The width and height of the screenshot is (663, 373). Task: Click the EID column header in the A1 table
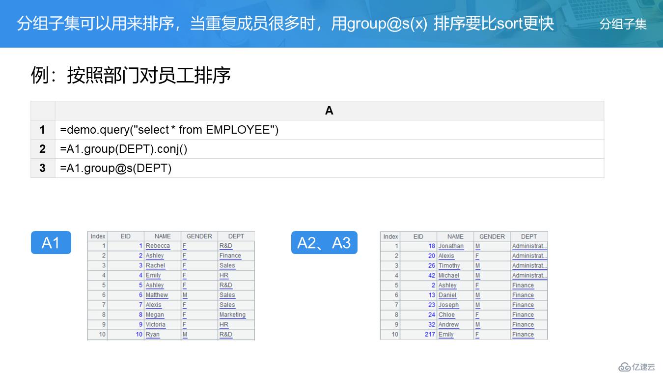tap(126, 236)
